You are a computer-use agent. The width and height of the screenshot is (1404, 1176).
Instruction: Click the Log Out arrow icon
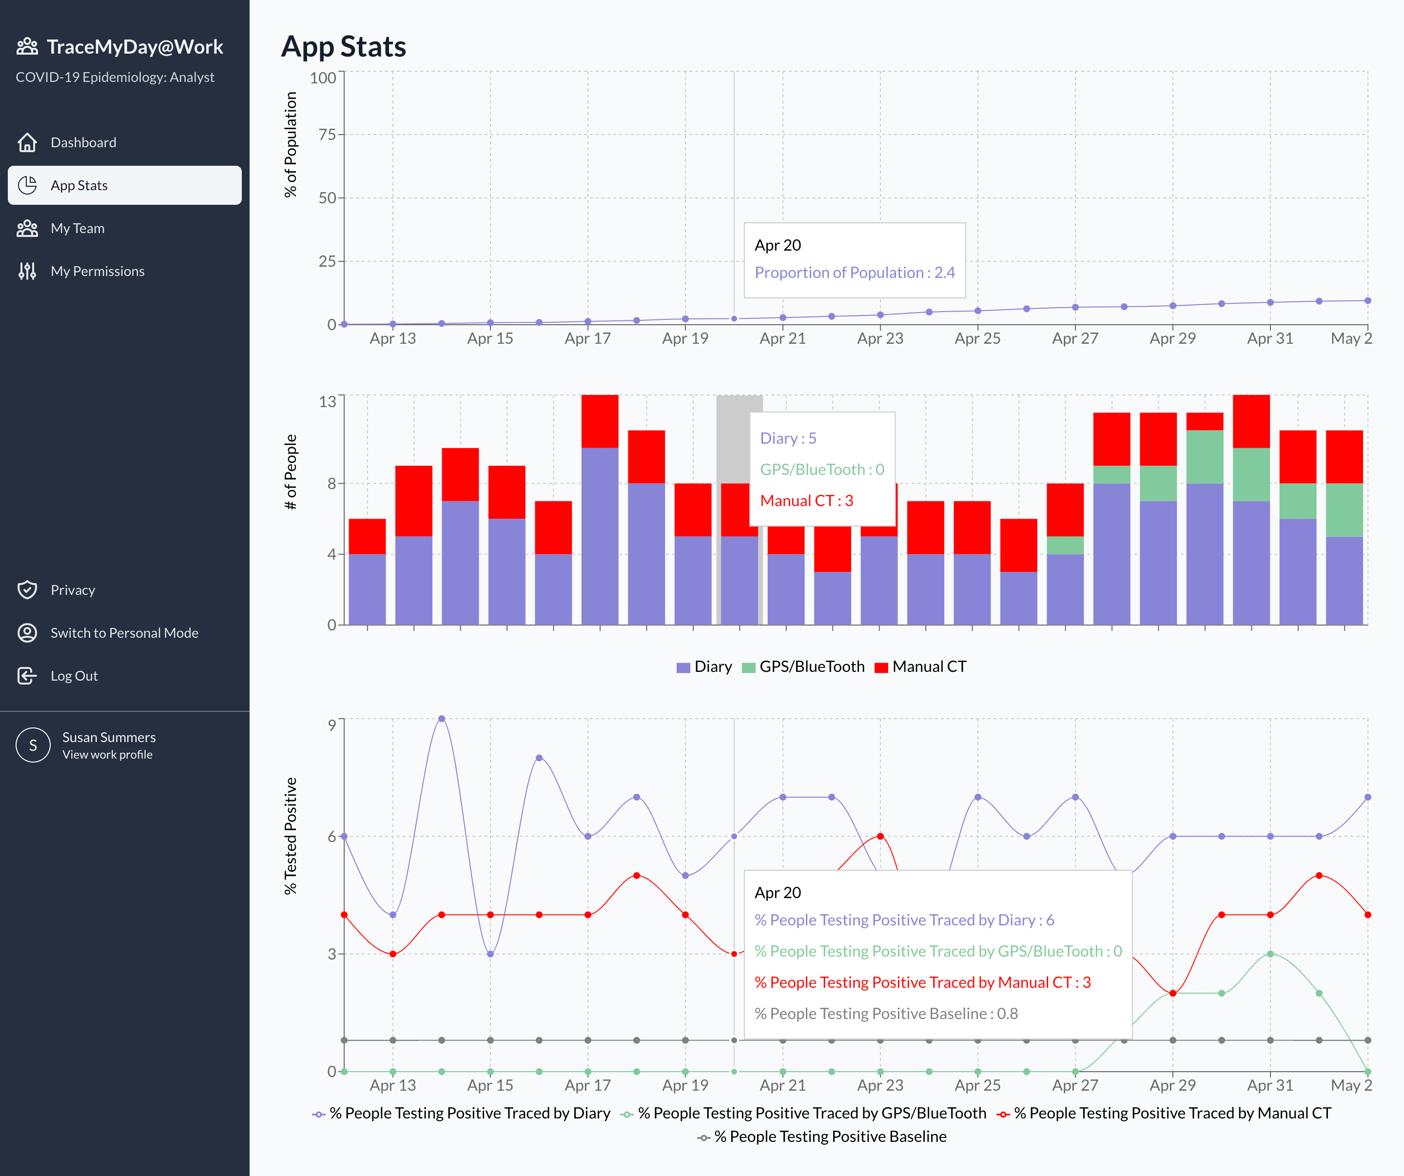coord(27,675)
